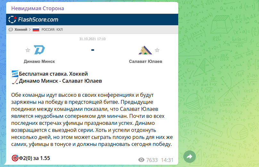Image resolution: width=259 pixels, height=167 pixels.
Task: Click the views eye icon
Action: 141,160
